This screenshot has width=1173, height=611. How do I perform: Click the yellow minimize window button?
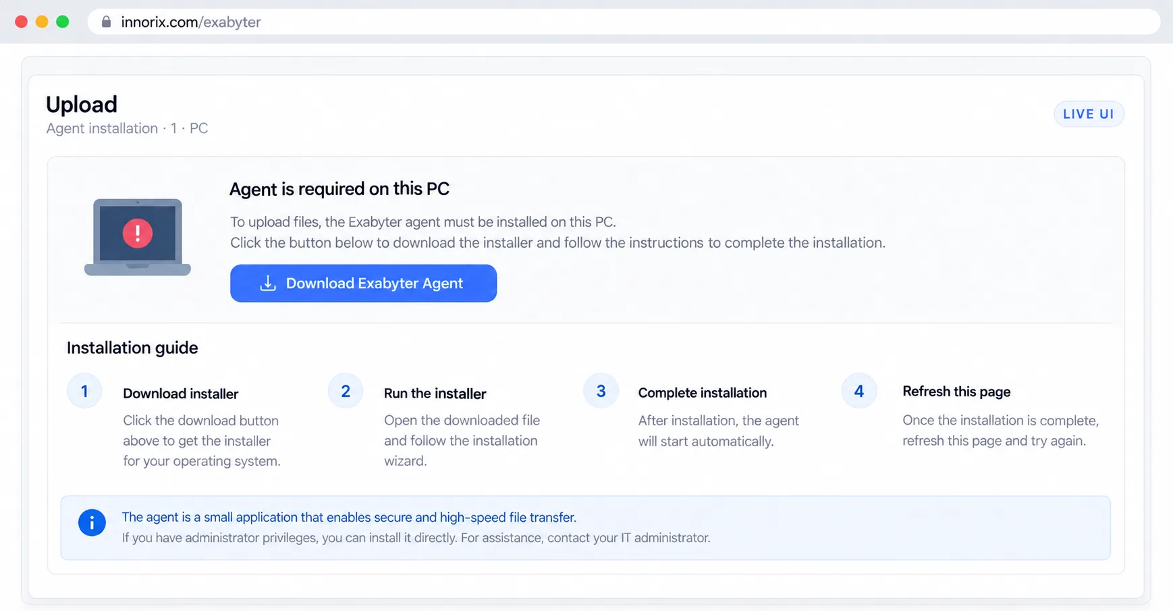(42, 22)
